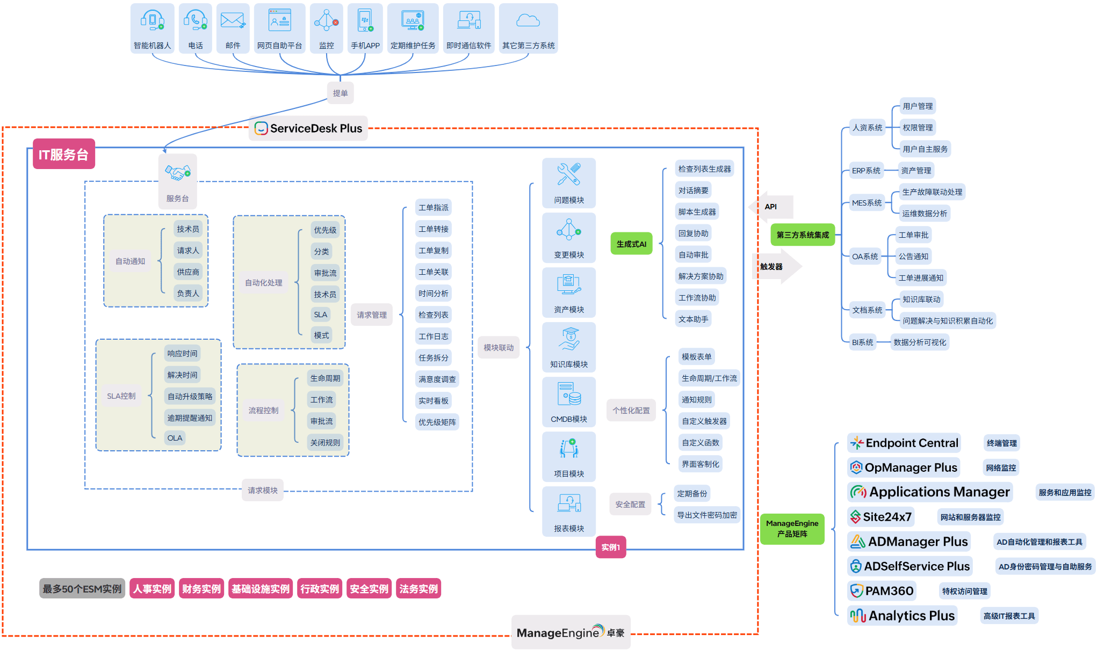The height and width of the screenshot is (651, 1097).
Task: Click the 网页自助平台 web portal icon
Action: (279, 21)
